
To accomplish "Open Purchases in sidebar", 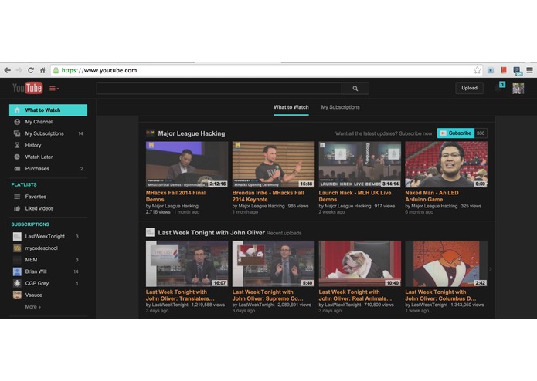I will [x=48, y=169].
